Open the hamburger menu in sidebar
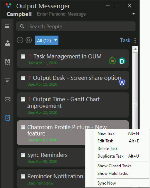 pos(7,26)
